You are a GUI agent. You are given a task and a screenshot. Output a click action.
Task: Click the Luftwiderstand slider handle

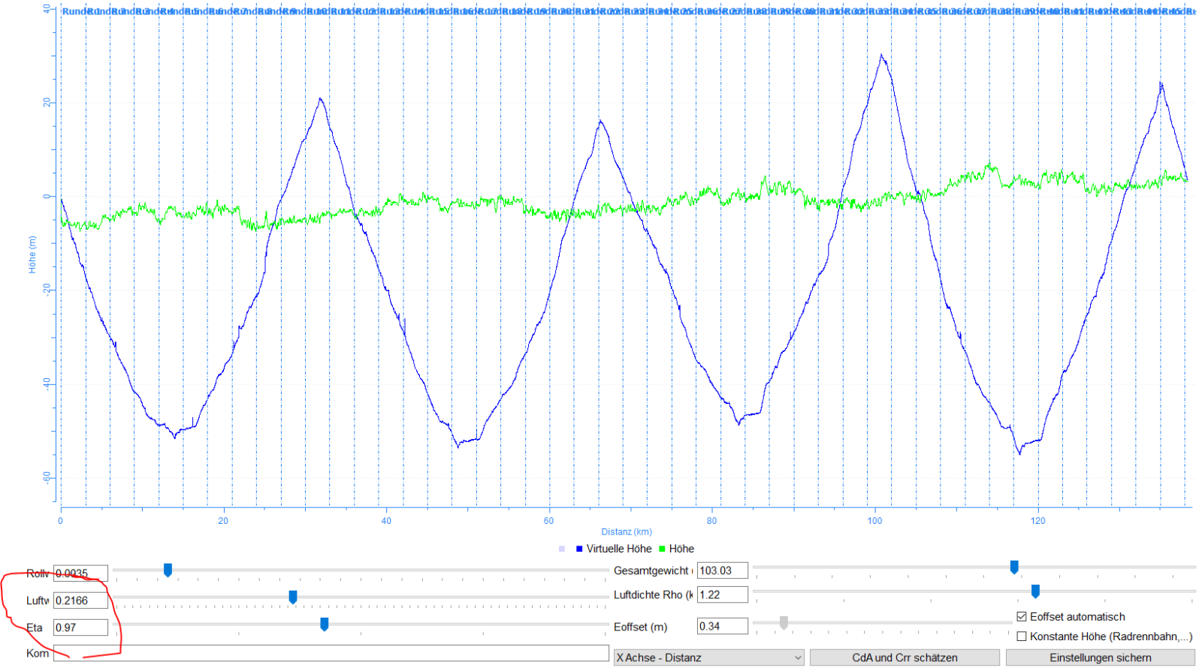click(293, 597)
